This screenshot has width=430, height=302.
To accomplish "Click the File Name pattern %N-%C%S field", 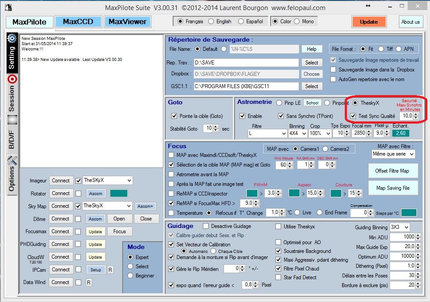I will point(264,49).
